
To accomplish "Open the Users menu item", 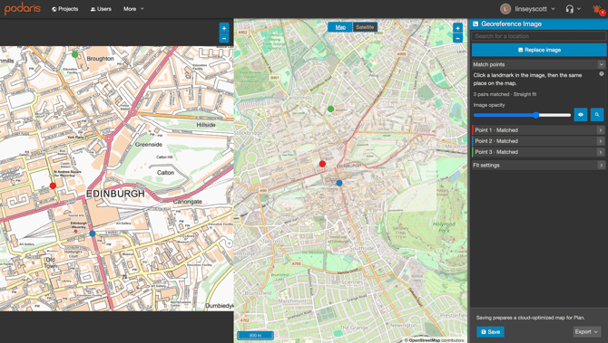I will (x=101, y=9).
